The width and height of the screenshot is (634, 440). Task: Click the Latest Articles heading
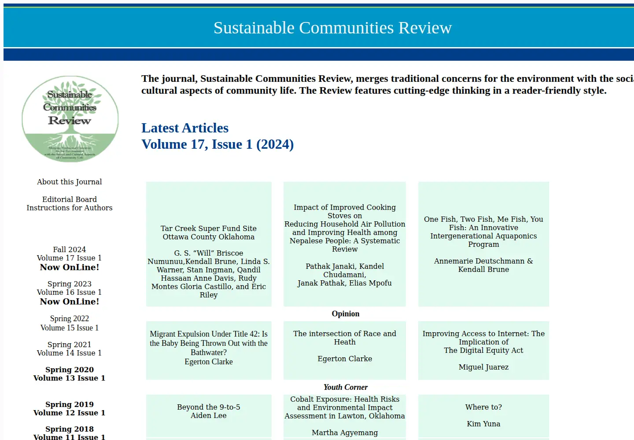(185, 128)
